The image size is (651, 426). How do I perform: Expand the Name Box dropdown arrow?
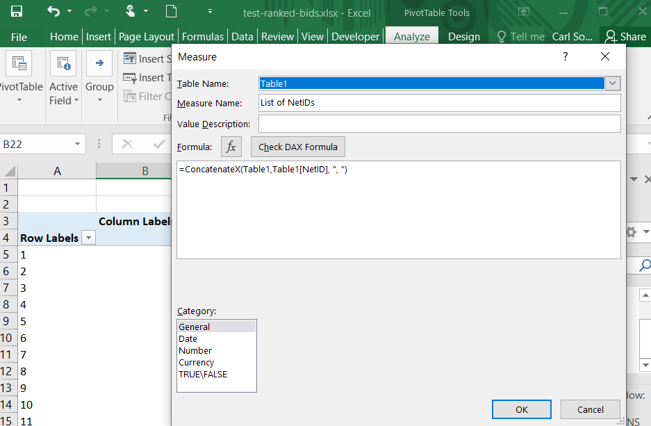coord(78,145)
